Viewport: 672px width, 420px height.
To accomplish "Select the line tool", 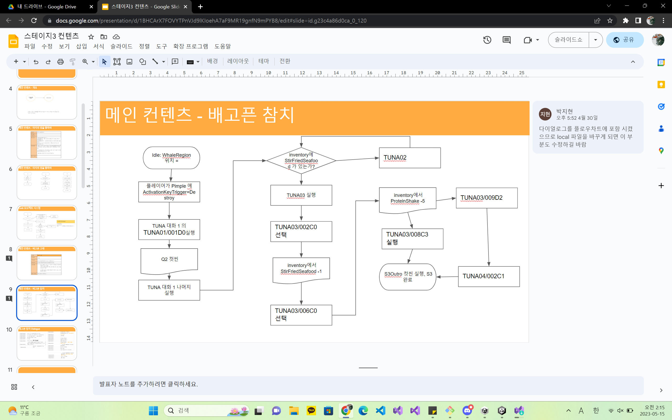I will click(155, 62).
